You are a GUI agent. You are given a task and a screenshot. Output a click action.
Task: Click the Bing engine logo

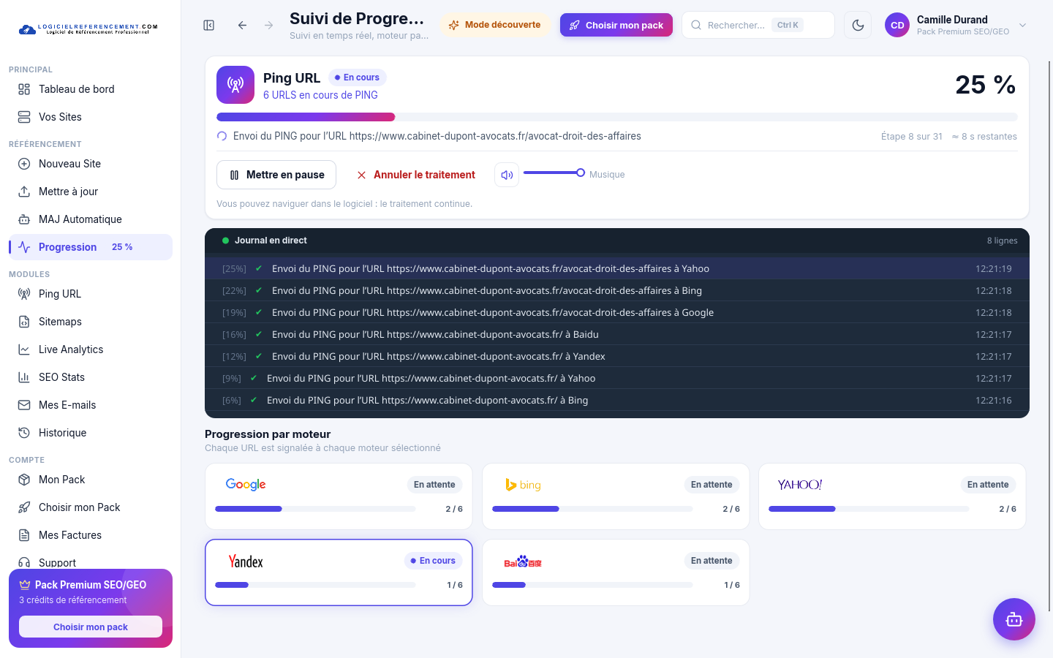pos(524,485)
